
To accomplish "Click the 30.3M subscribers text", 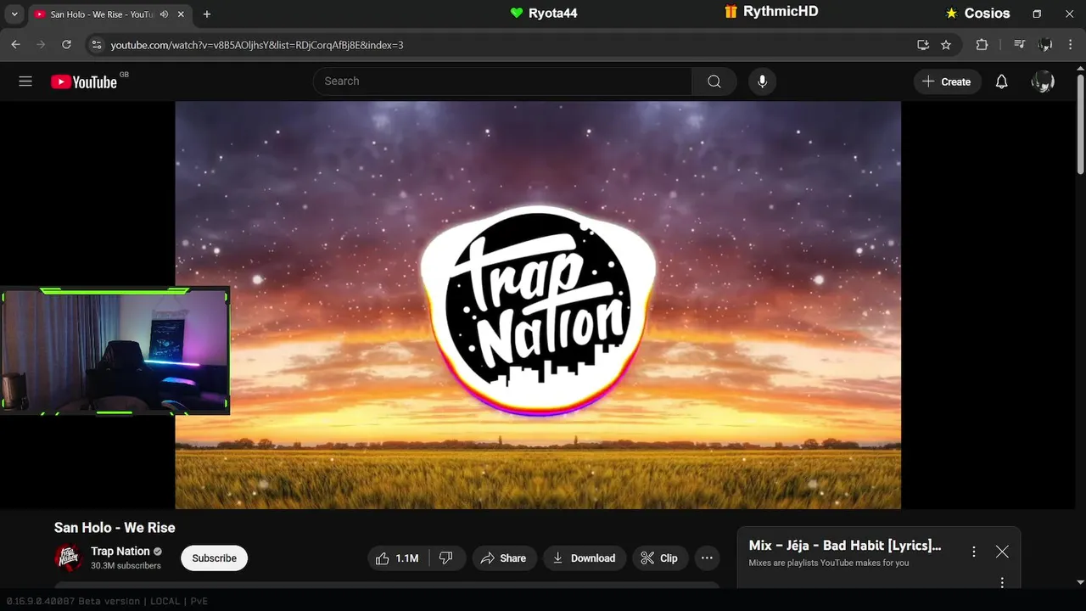I will [126, 566].
